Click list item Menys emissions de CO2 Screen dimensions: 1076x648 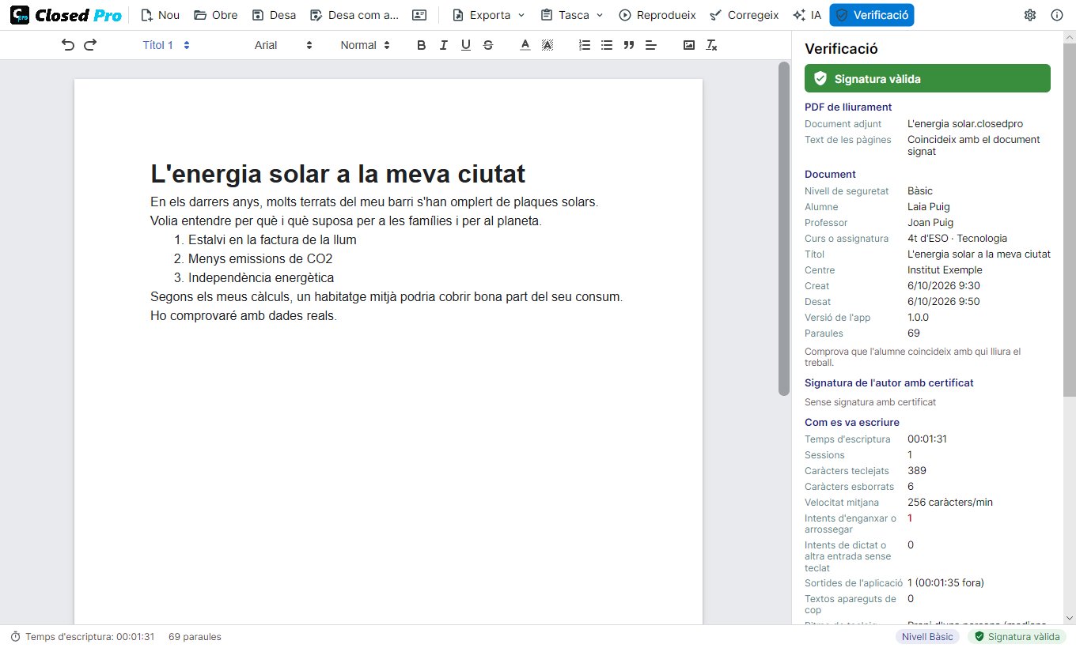tap(260, 258)
